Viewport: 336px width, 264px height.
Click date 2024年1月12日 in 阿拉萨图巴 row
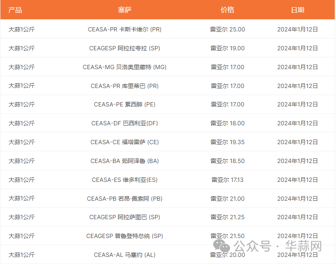297,217
